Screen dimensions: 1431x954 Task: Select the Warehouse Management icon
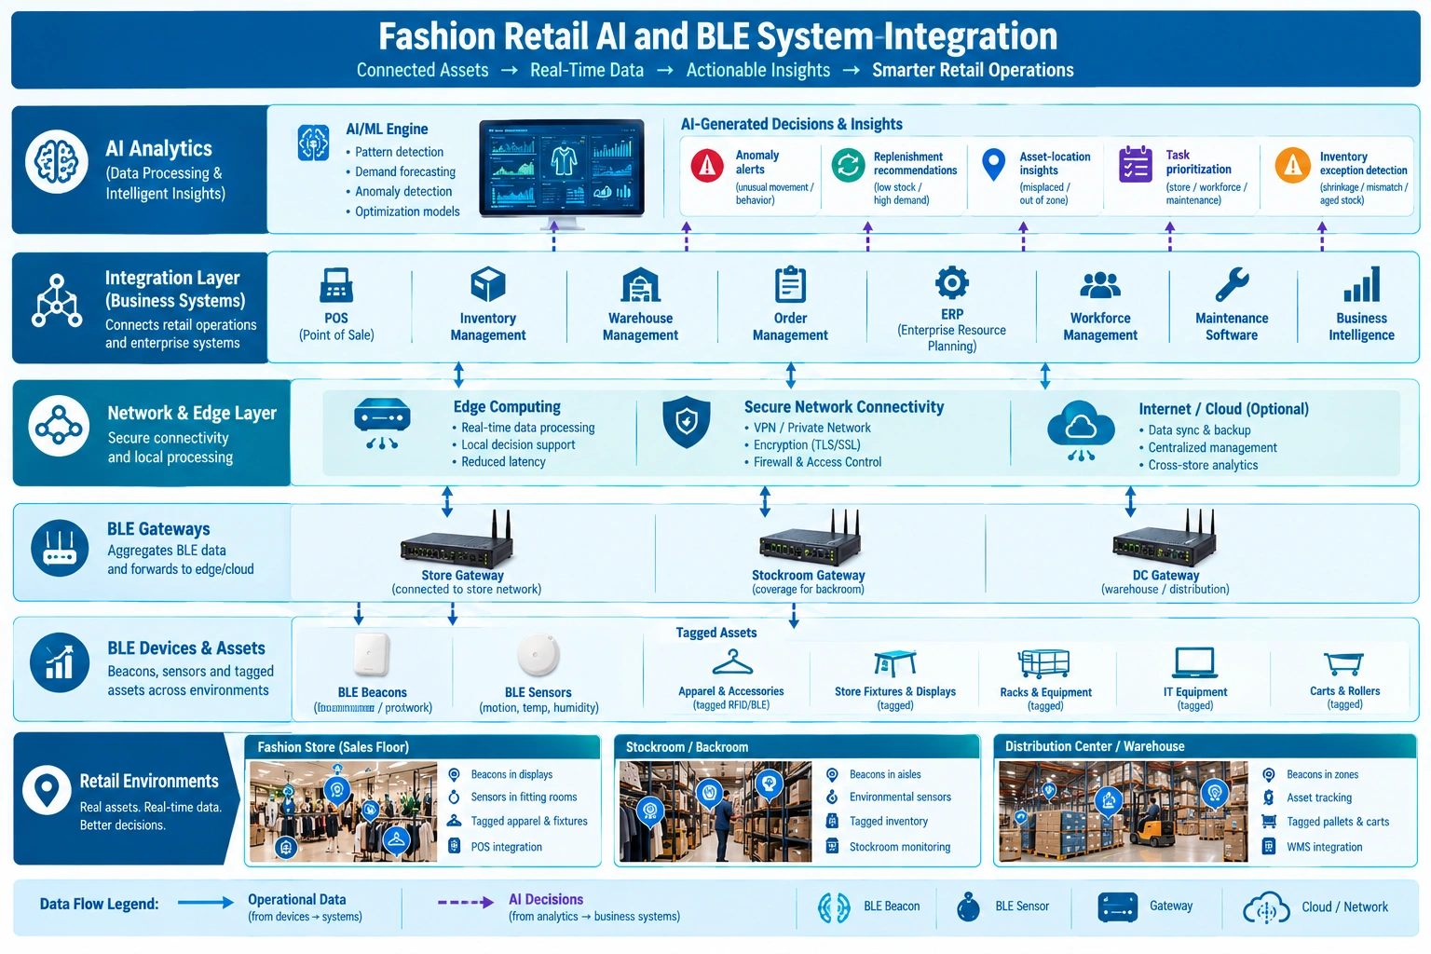point(641,285)
